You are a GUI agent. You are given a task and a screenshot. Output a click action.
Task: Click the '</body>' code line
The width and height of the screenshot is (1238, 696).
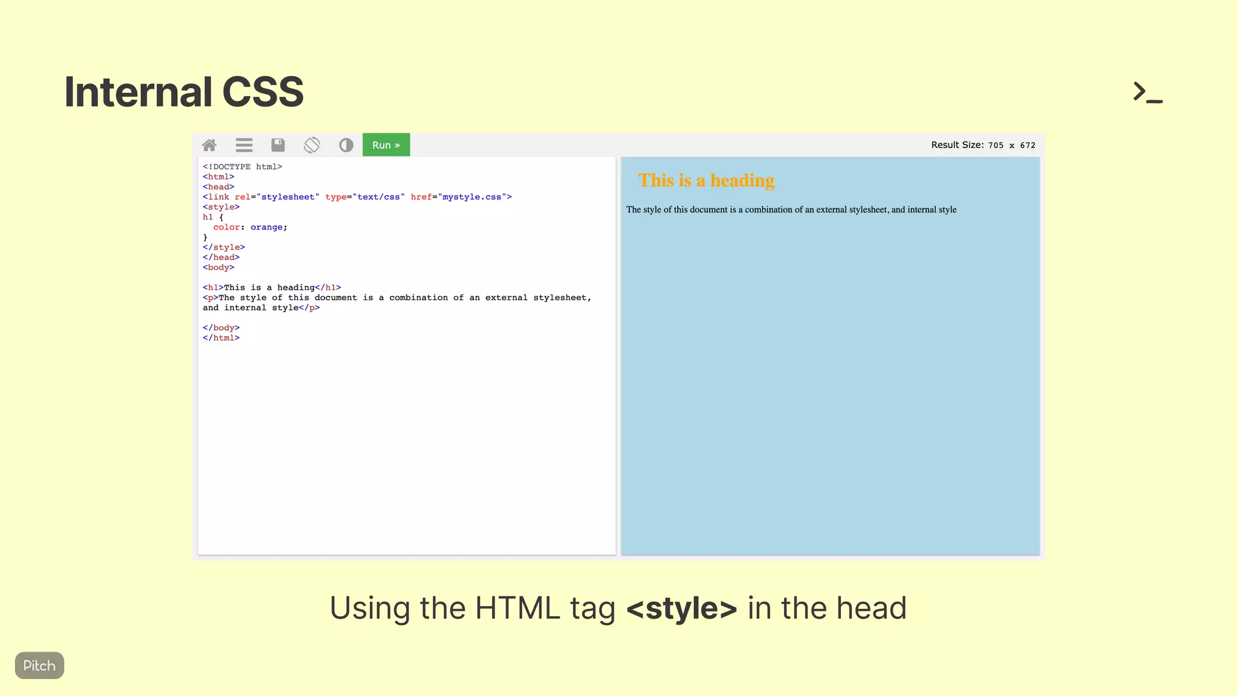click(x=221, y=328)
